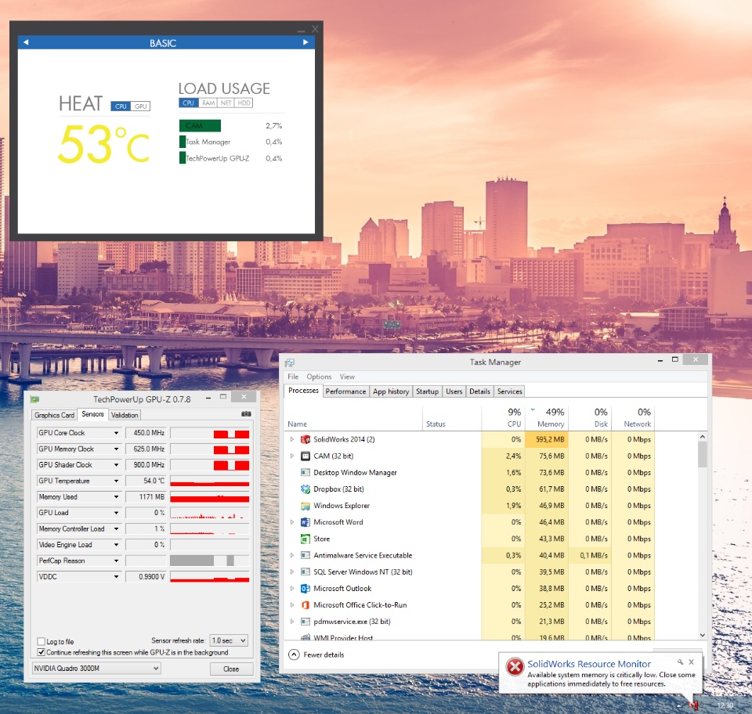Expand the Microsoft Word process group

click(x=291, y=522)
